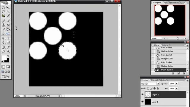This screenshot has height=107, width=190.
Task: Switch to Edit in Quick Mask Mode
Action: [x=8, y=67]
